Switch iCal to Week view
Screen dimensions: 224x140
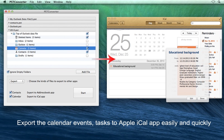tap(160, 23)
